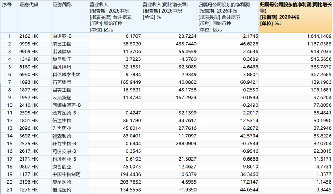
Task: Select revenue growth value -52.1399
Action: 186,113
